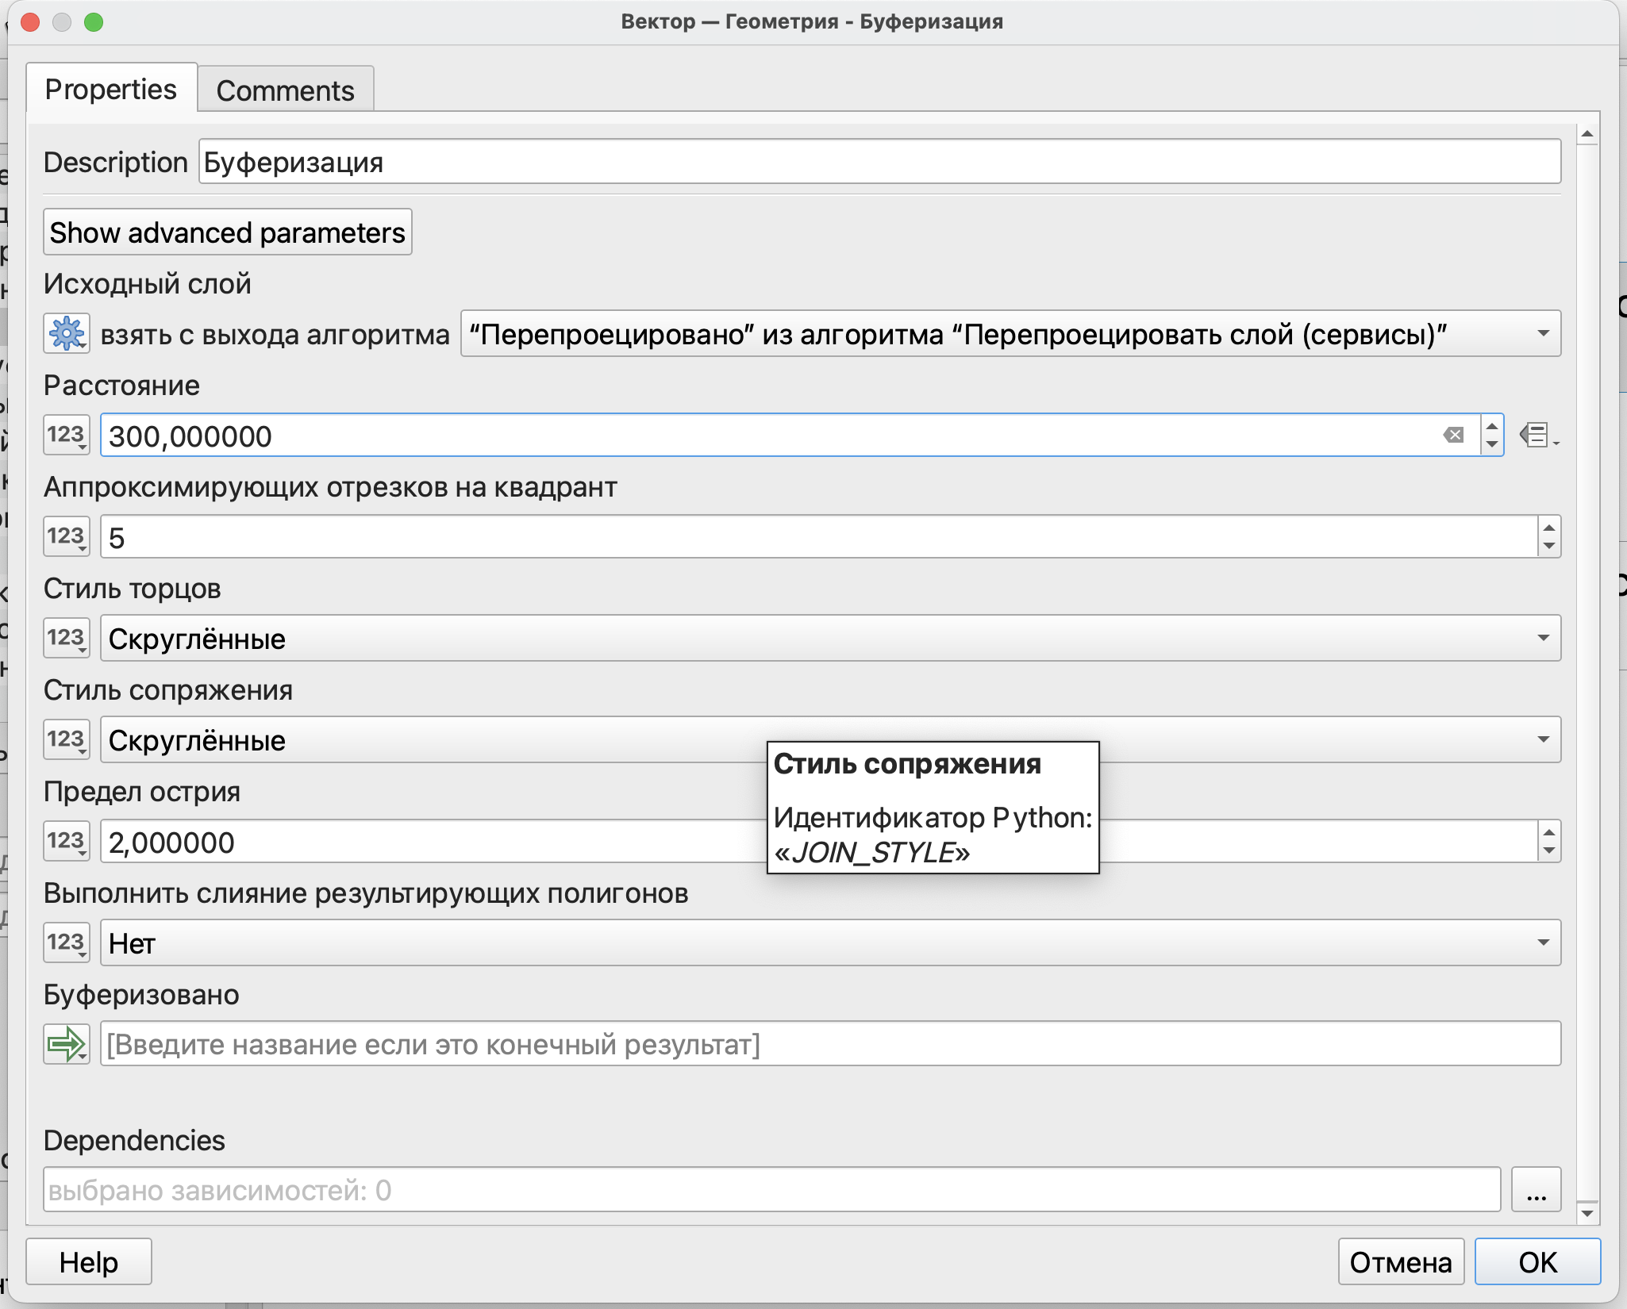Click Show advanced parameters button
The width and height of the screenshot is (1627, 1309).
(227, 232)
